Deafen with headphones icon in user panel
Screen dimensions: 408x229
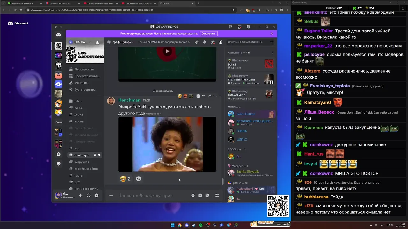pyautogui.click(x=89, y=195)
